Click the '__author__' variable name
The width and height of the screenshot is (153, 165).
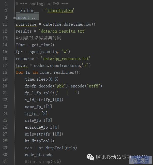(x=27, y=11)
